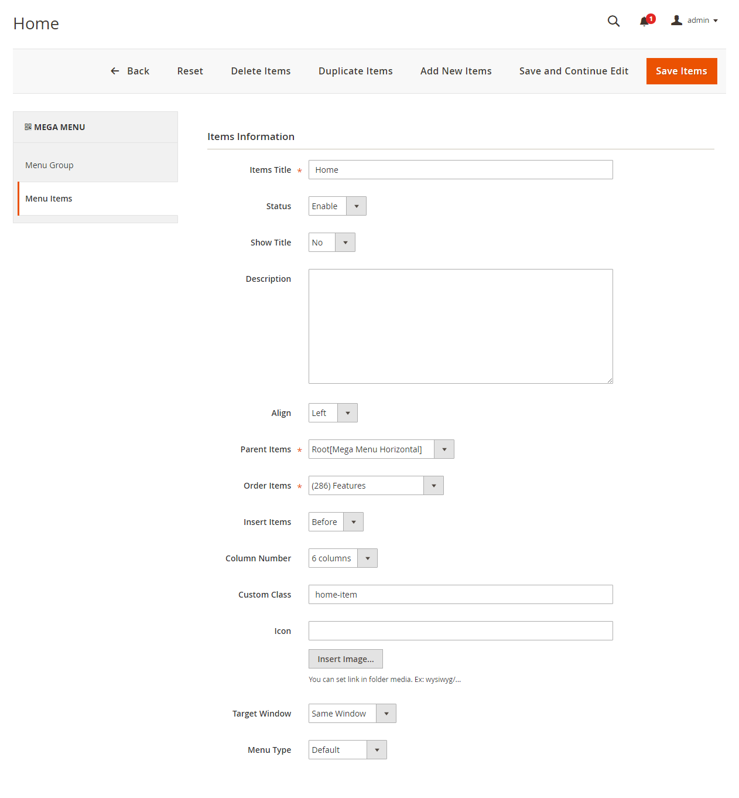The height and width of the screenshot is (798, 739).
Task: Open the Target Window dropdown
Action: pos(353,714)
